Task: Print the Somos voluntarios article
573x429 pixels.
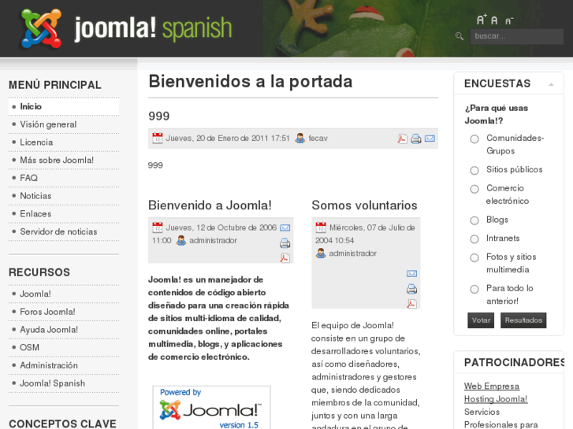Action: 412,289
